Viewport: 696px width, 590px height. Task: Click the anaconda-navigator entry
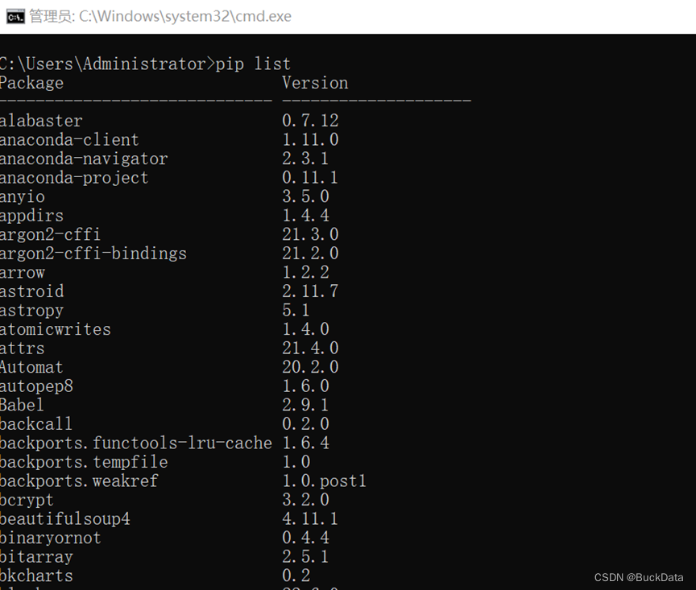(x=83, y=159)
